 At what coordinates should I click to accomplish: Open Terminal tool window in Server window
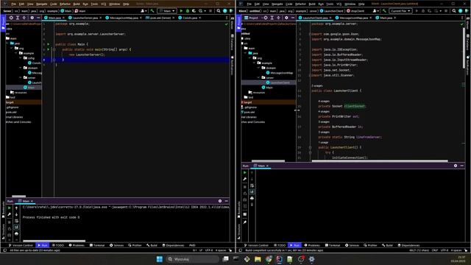[97, 245]
